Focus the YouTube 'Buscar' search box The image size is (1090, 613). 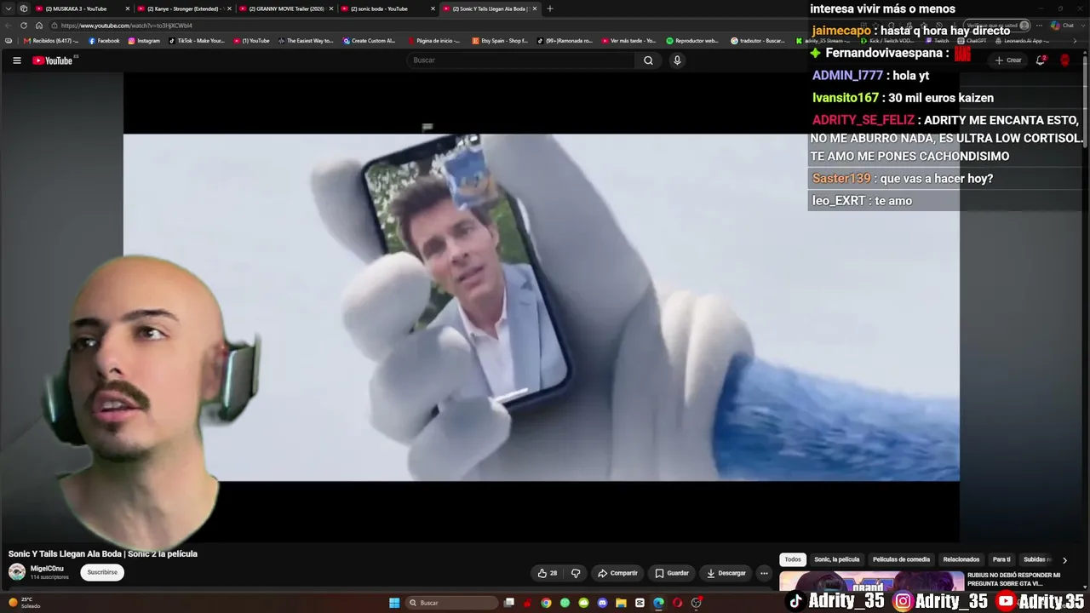pos(521,60)
